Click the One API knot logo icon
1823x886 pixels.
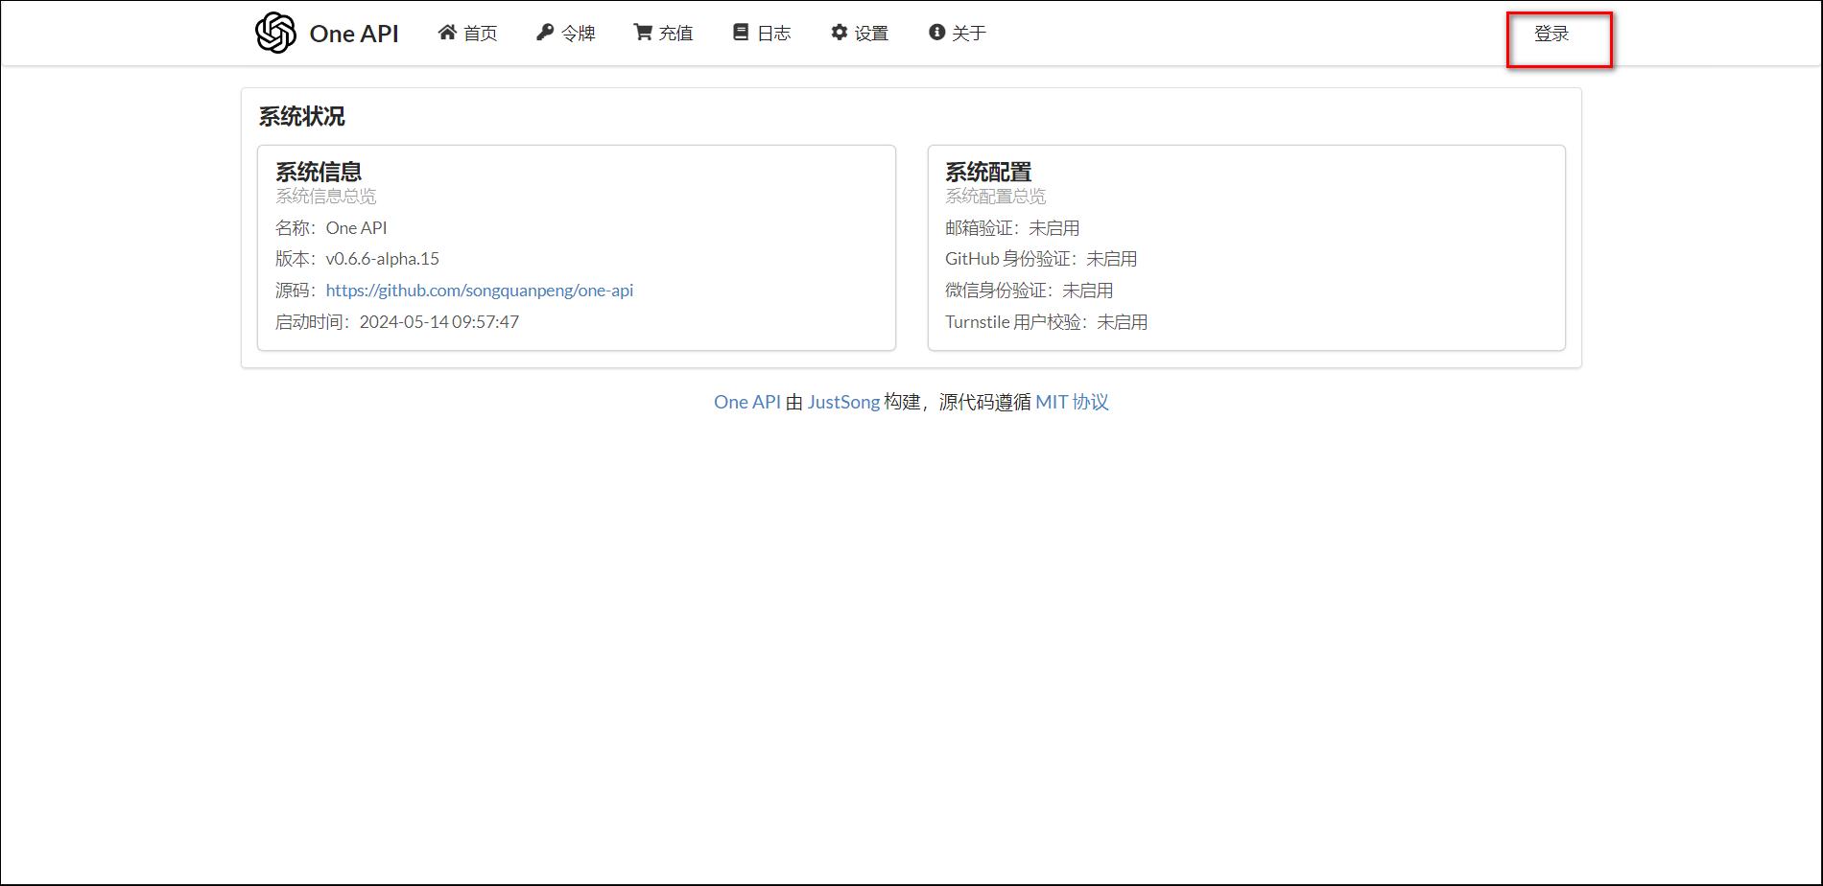pyautogui.click(x=275, y=34)
